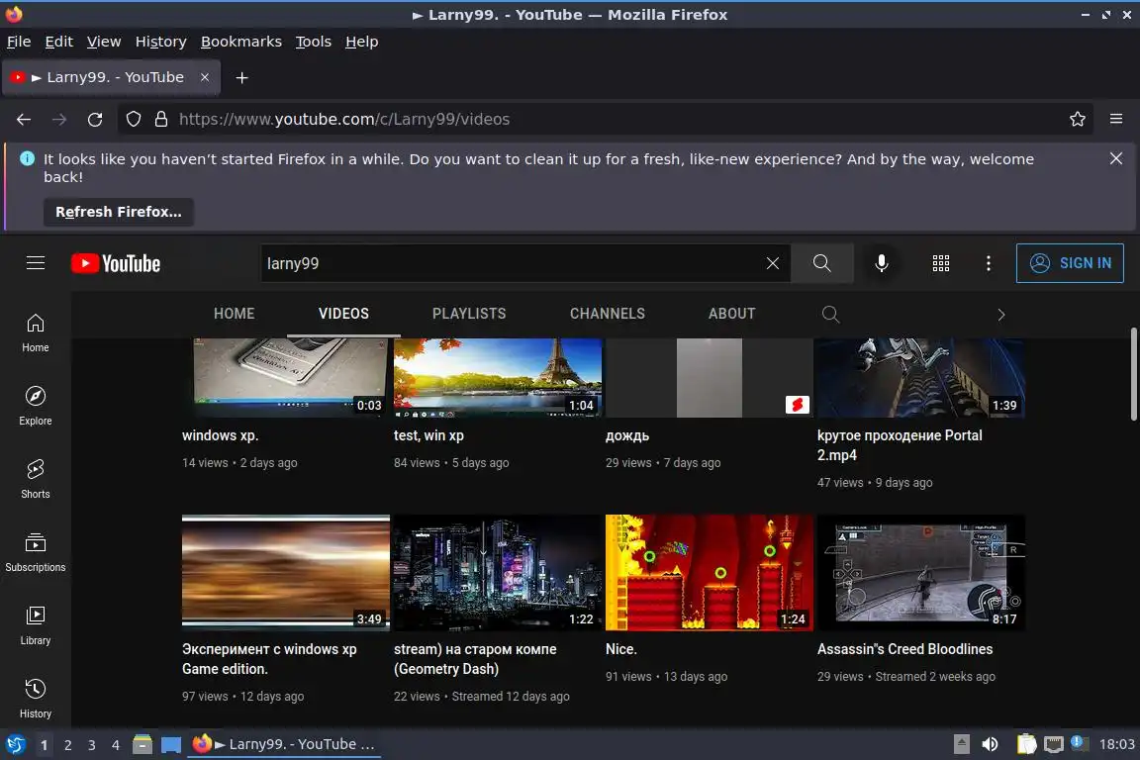Click channel search magnifier icon

tap(830, 314)
